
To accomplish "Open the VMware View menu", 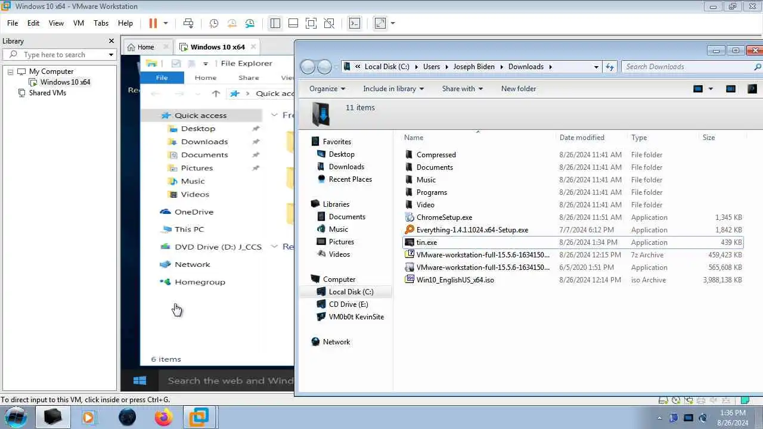I will tap(56, 23).
